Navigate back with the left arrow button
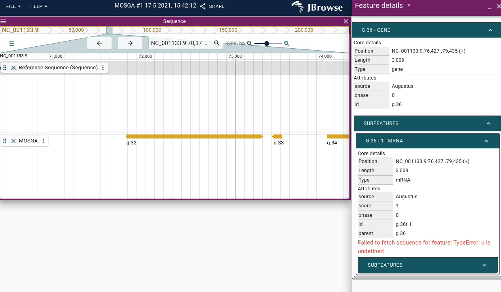The width and height of the screenshot is (501, 292). click(x=99, y=43)
